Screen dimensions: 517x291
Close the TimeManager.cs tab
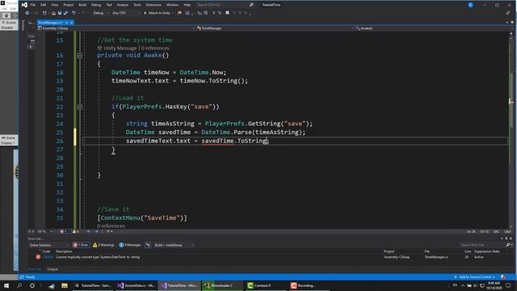[72, 23]
